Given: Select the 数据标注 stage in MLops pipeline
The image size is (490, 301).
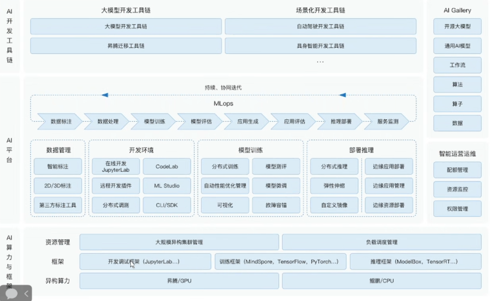Looking at the screenshot, I should pos(62,122).
